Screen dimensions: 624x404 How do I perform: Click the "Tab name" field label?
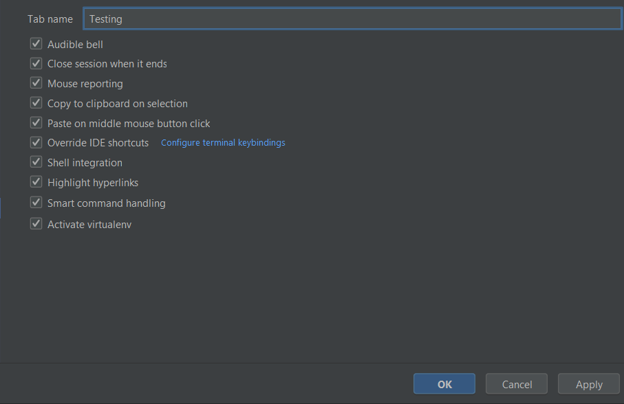pos(50,19)
